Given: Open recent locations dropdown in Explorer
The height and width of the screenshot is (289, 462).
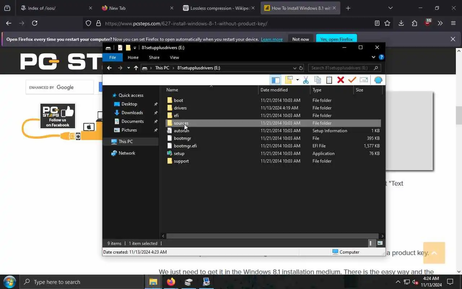Looking at the screenshot, I should [128, 68].
